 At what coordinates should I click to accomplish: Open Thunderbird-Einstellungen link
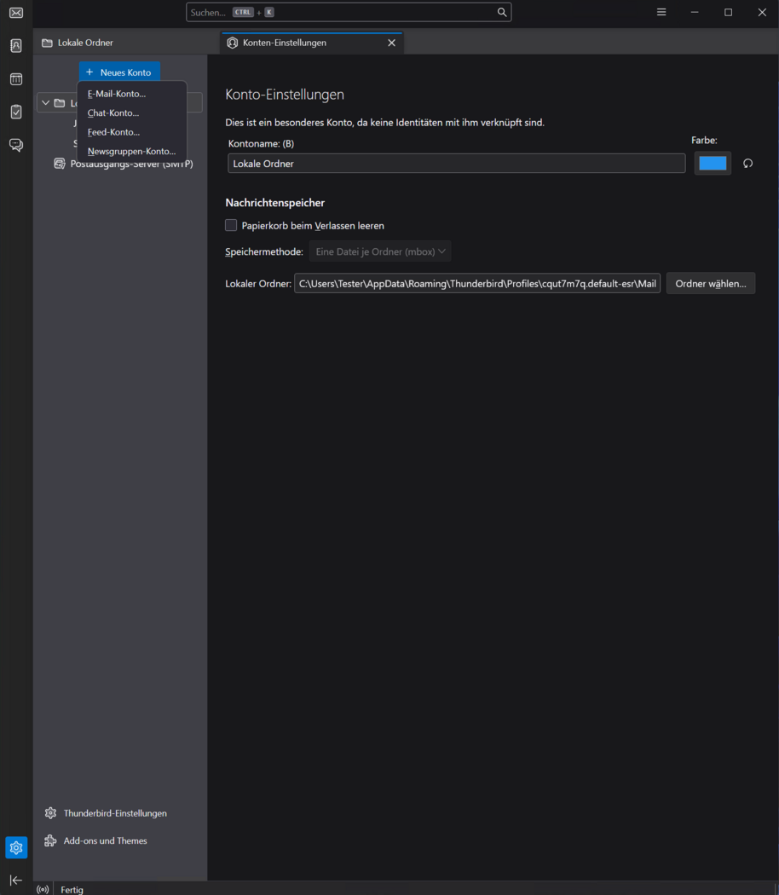(x=115, y=813)
